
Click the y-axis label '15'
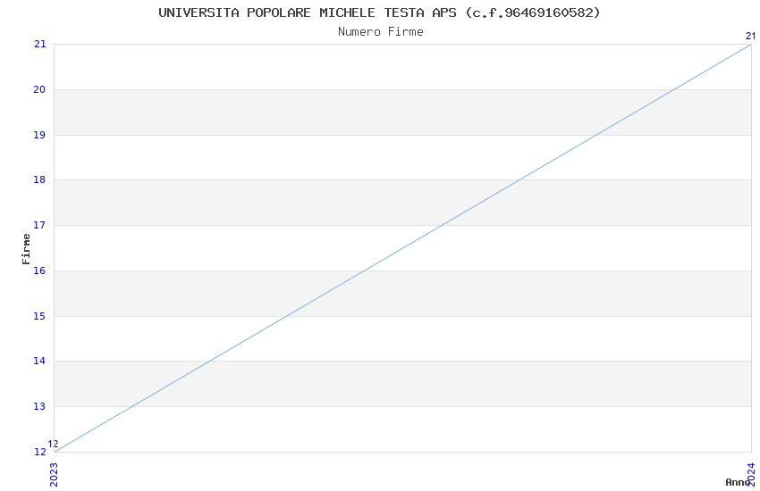pos(39,316)
